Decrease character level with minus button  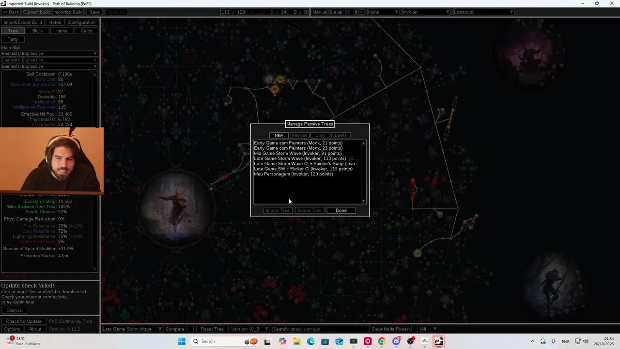[x=361, y=12]
